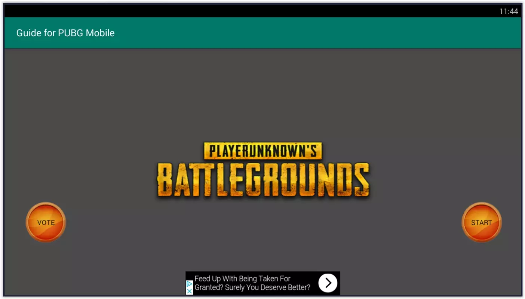Open the ad's arrow button
Image resolution: width=525 pixels, height=299 pixels.
point(328,283)
